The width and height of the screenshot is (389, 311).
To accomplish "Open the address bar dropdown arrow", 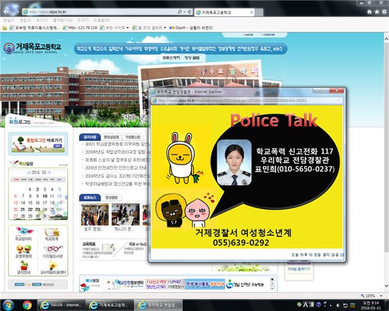I will pyautogui.click(x=181, y=12).
